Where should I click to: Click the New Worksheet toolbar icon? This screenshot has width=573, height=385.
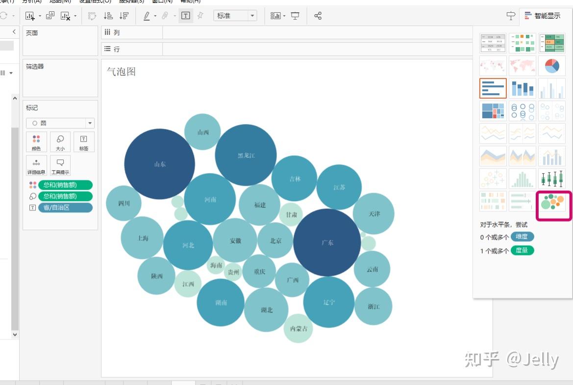(x=30, y=16)
